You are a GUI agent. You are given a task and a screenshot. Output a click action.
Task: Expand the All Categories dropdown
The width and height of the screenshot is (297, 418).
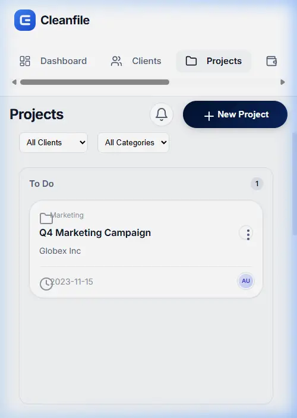pos(133,143)
